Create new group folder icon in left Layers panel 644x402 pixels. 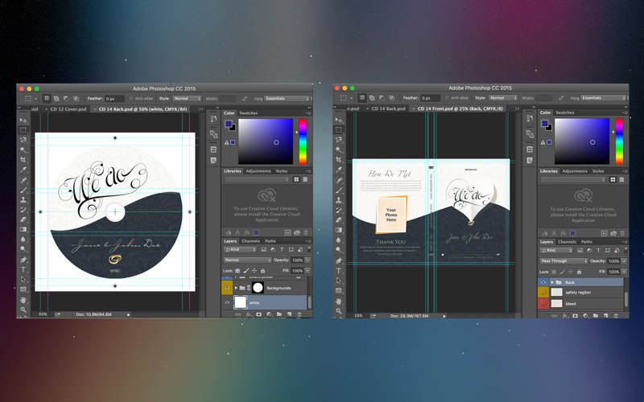279,314
